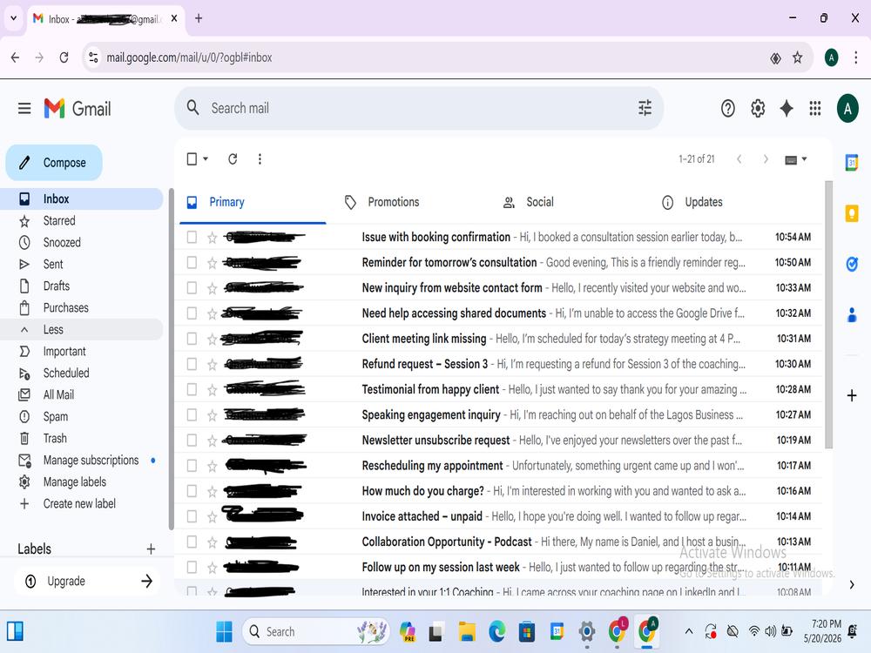Select the New inquiry from website contact form checkbox

pyautogui.click(x=192, y=287)
